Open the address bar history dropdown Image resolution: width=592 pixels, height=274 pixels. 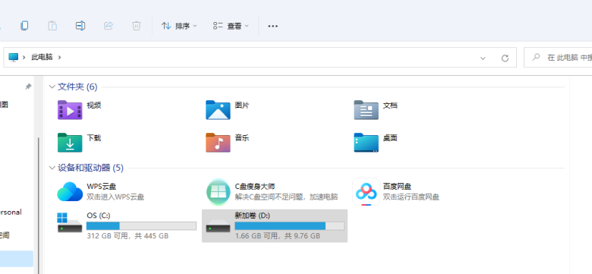click(483, 58)
